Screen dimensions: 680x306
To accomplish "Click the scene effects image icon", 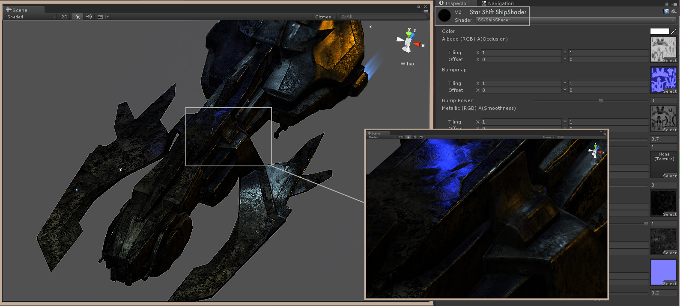I will [x=100, y=17].
